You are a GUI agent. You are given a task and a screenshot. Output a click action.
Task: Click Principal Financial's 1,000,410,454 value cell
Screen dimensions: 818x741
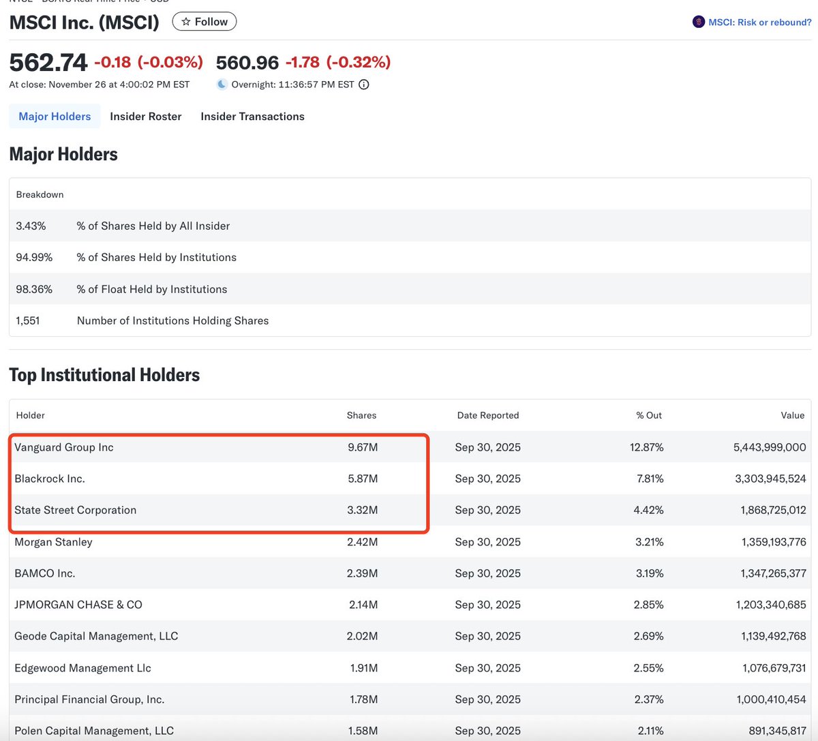[771, 699]
